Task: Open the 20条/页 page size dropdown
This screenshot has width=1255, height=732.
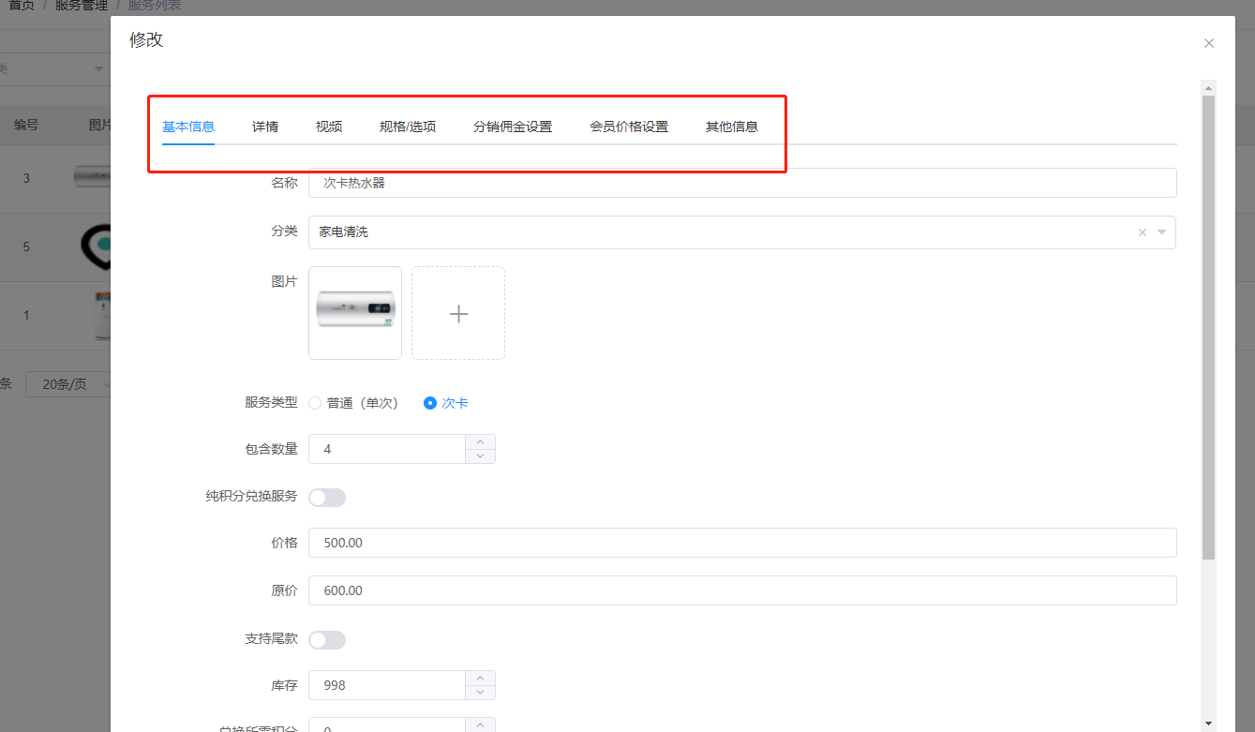Action: [x=68, y=384]
